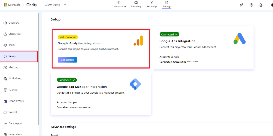This screenshot has width=273, height=136.
Task: Click the Smart events icon
Action: [x=5, y=101]
